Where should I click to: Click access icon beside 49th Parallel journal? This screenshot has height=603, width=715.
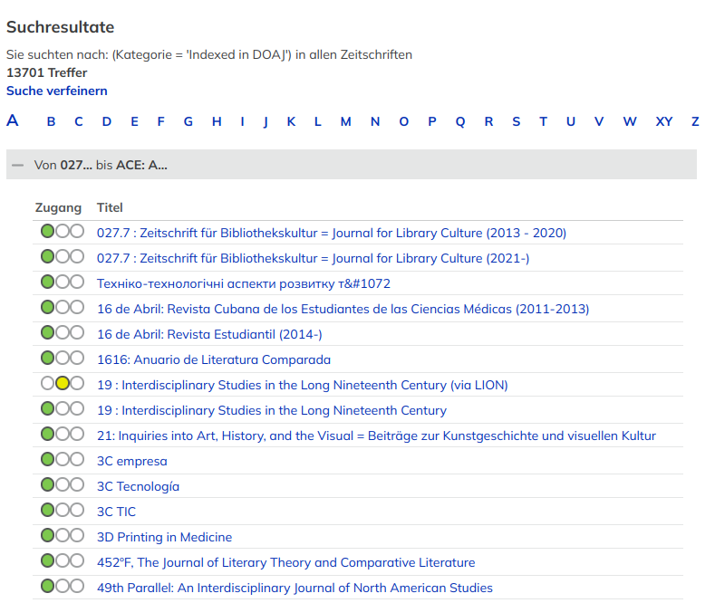click(62, 588)
